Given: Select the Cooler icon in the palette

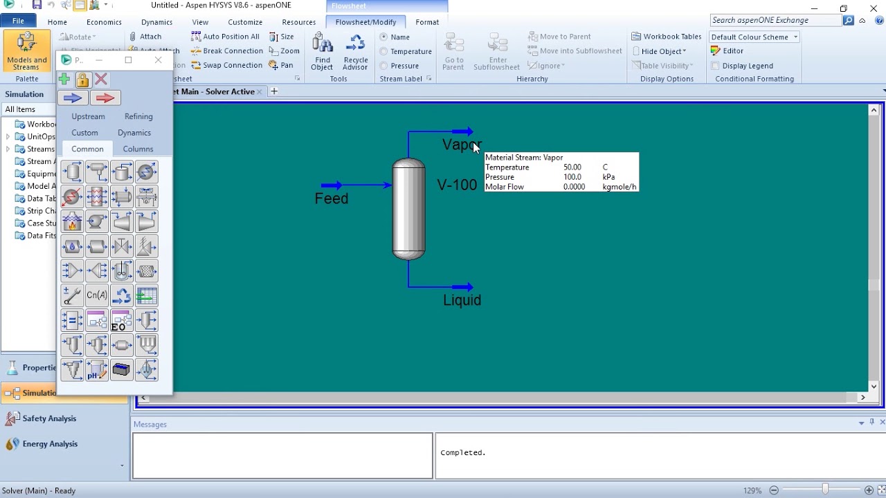Looking at the screenshot, I should tap(147, 172).
